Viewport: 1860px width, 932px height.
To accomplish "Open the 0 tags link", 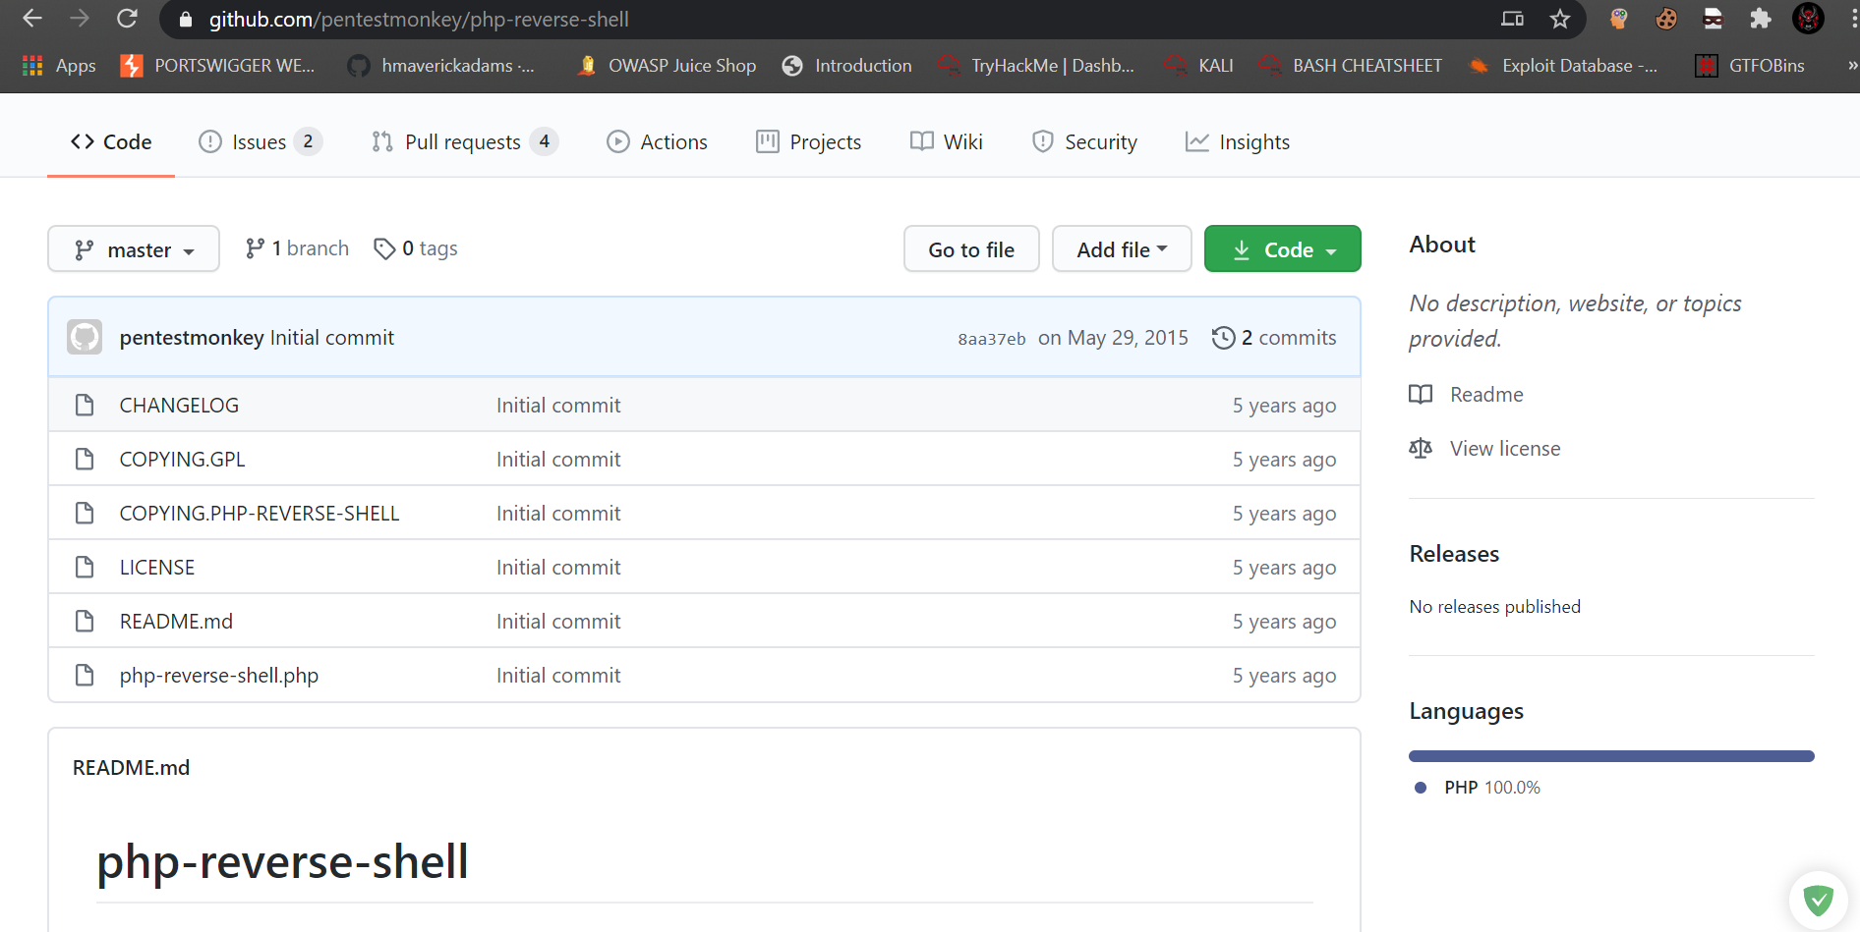I will coord(416,248).
